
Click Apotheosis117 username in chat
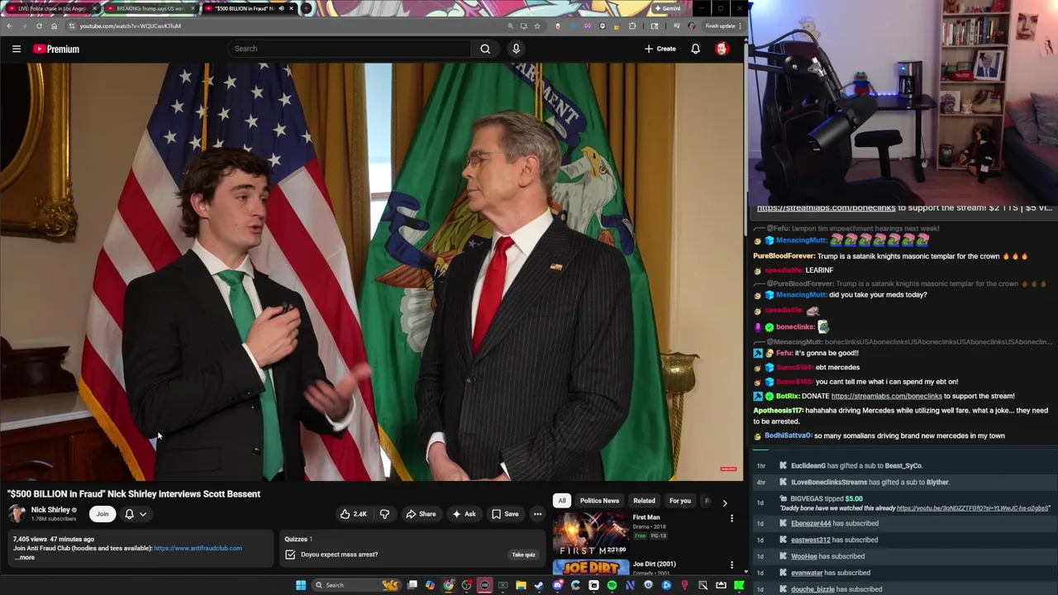tap(778, 411)
